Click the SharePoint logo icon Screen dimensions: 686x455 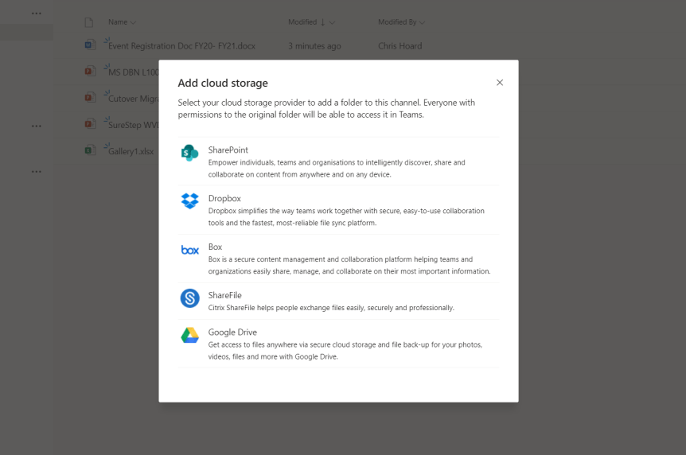(x=189, y=153)
